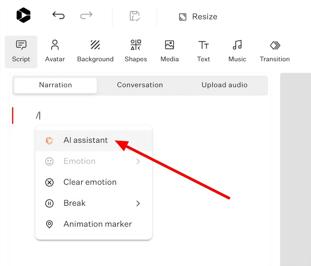Open the Media panel
This screenshot has height=266, width=311.
click(x=169, y=52)
